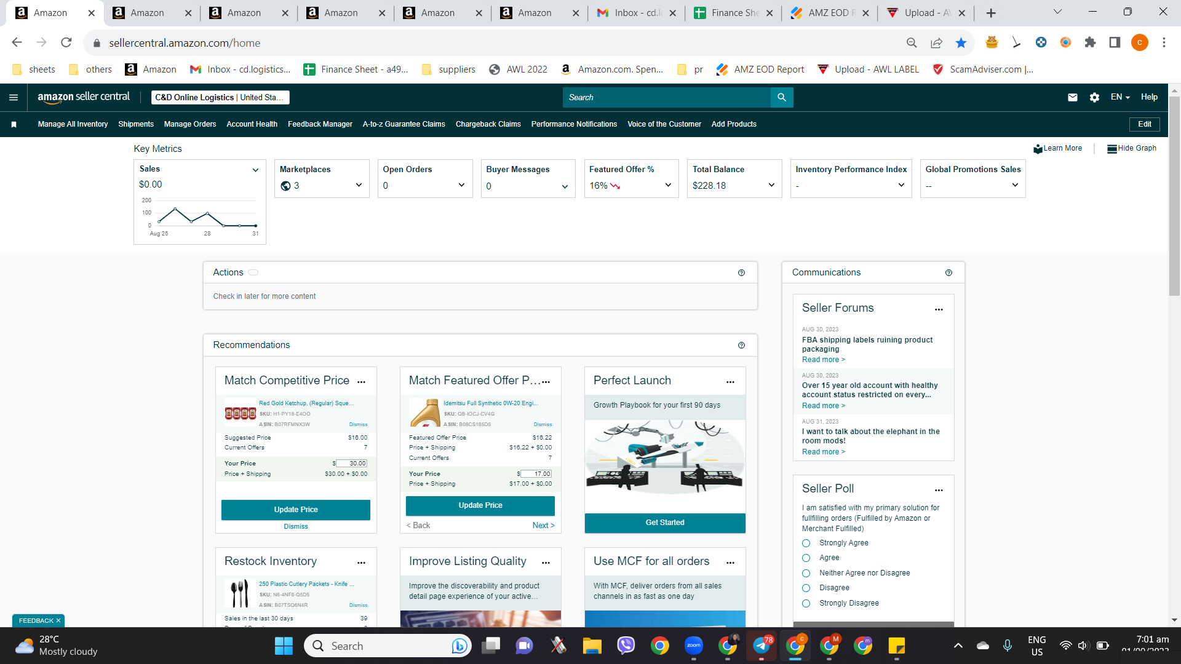Open the Windows Start menu
Screen dimensions: 1181x664
pos(284,646)
